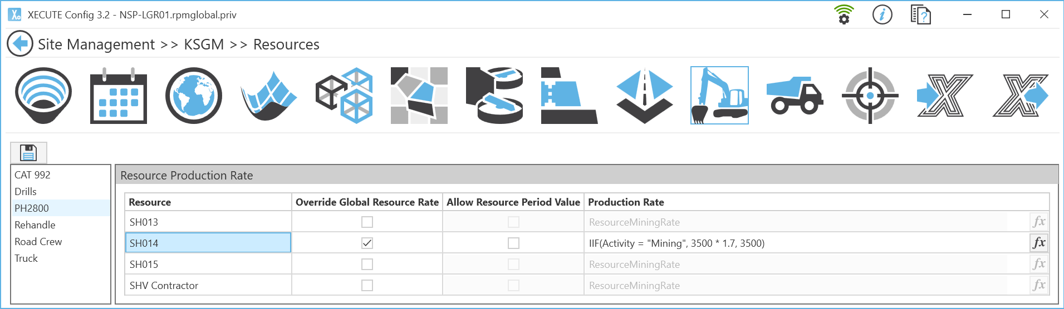Click the Override Global Resource Rate header
This screenshot has width=1064, height=309.
pos(367,202)
